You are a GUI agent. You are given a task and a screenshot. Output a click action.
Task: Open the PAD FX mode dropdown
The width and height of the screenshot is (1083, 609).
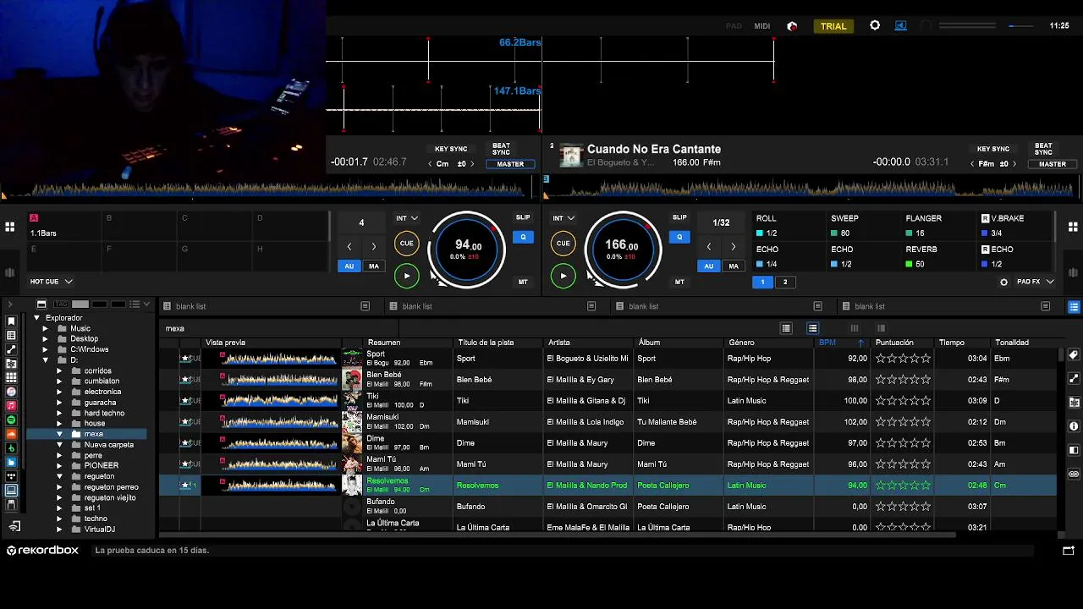[1036, 282]
